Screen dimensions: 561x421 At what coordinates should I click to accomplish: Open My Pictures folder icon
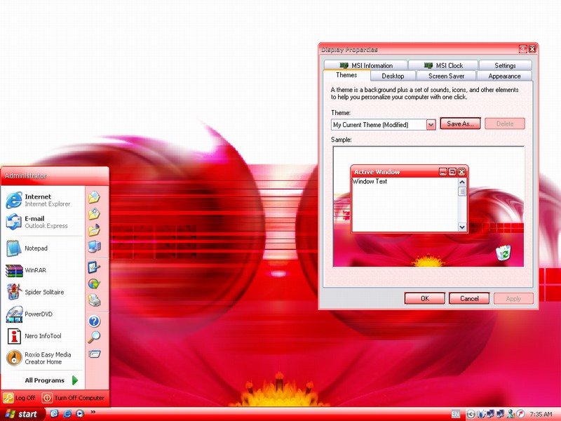(x=94, y=214)
